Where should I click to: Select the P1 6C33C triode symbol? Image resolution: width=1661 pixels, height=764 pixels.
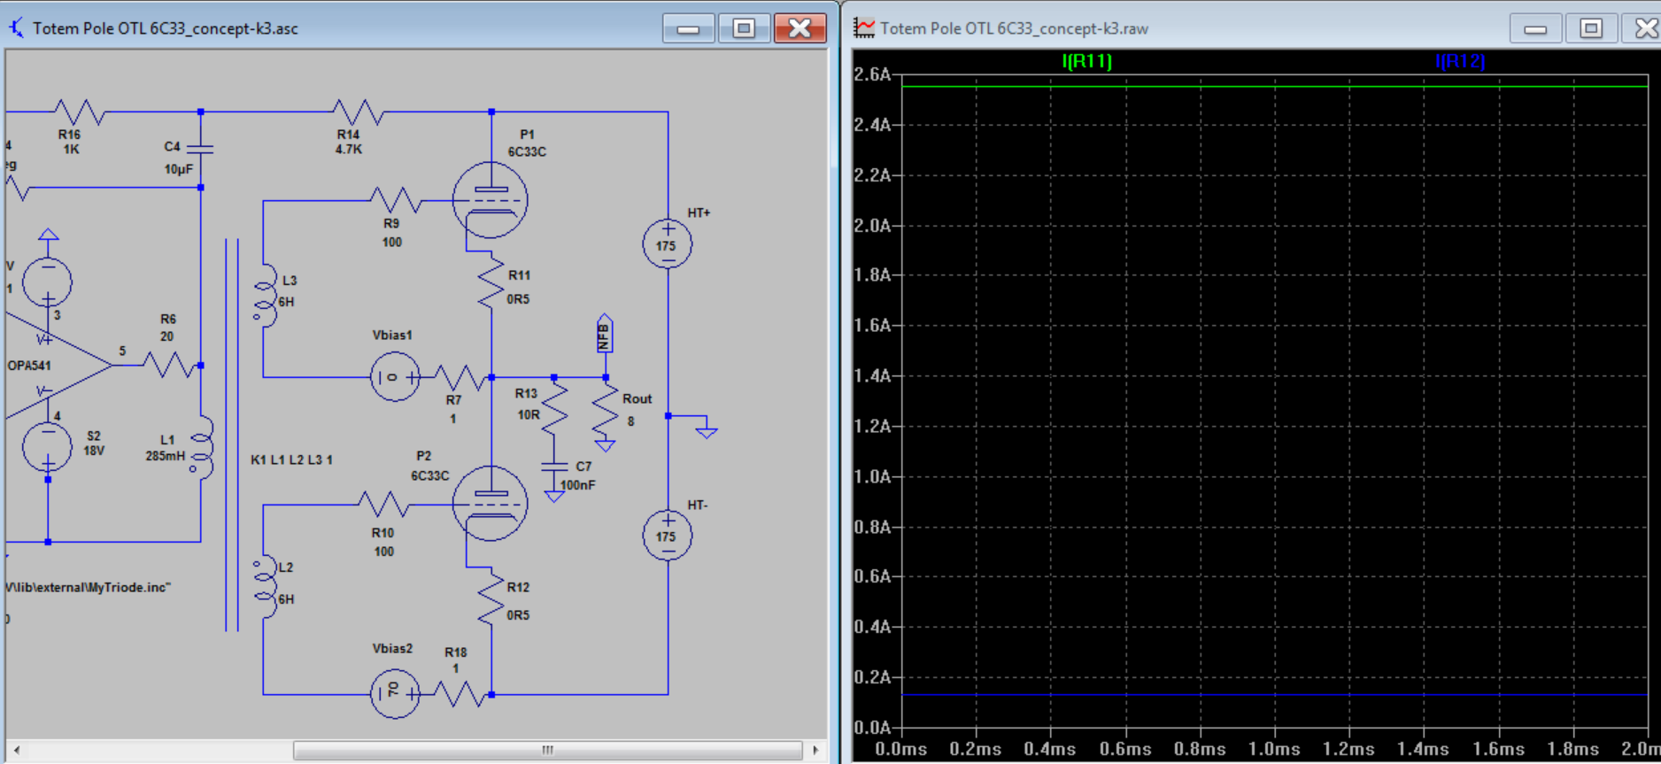(490, 200)
